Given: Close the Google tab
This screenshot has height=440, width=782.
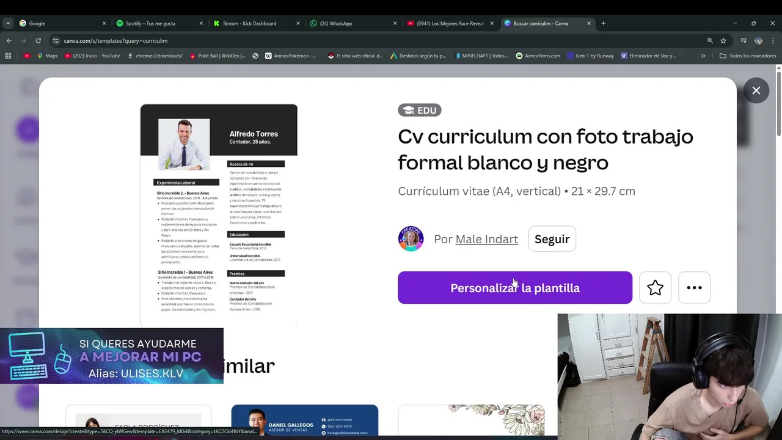Looking at the screenshot, I should [x=104, y=23].
